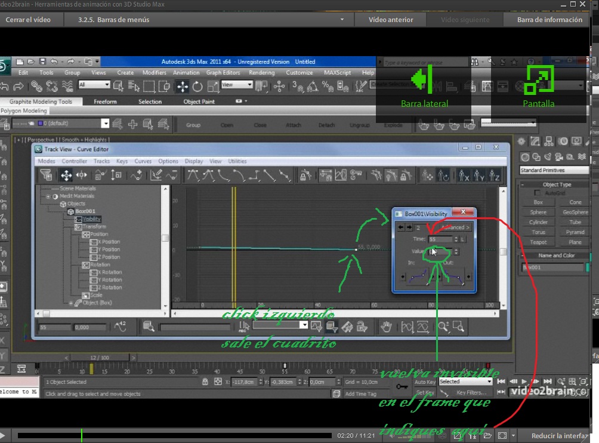Open the Motion panel tab
The image size is (599, 443).
point(563,142)
